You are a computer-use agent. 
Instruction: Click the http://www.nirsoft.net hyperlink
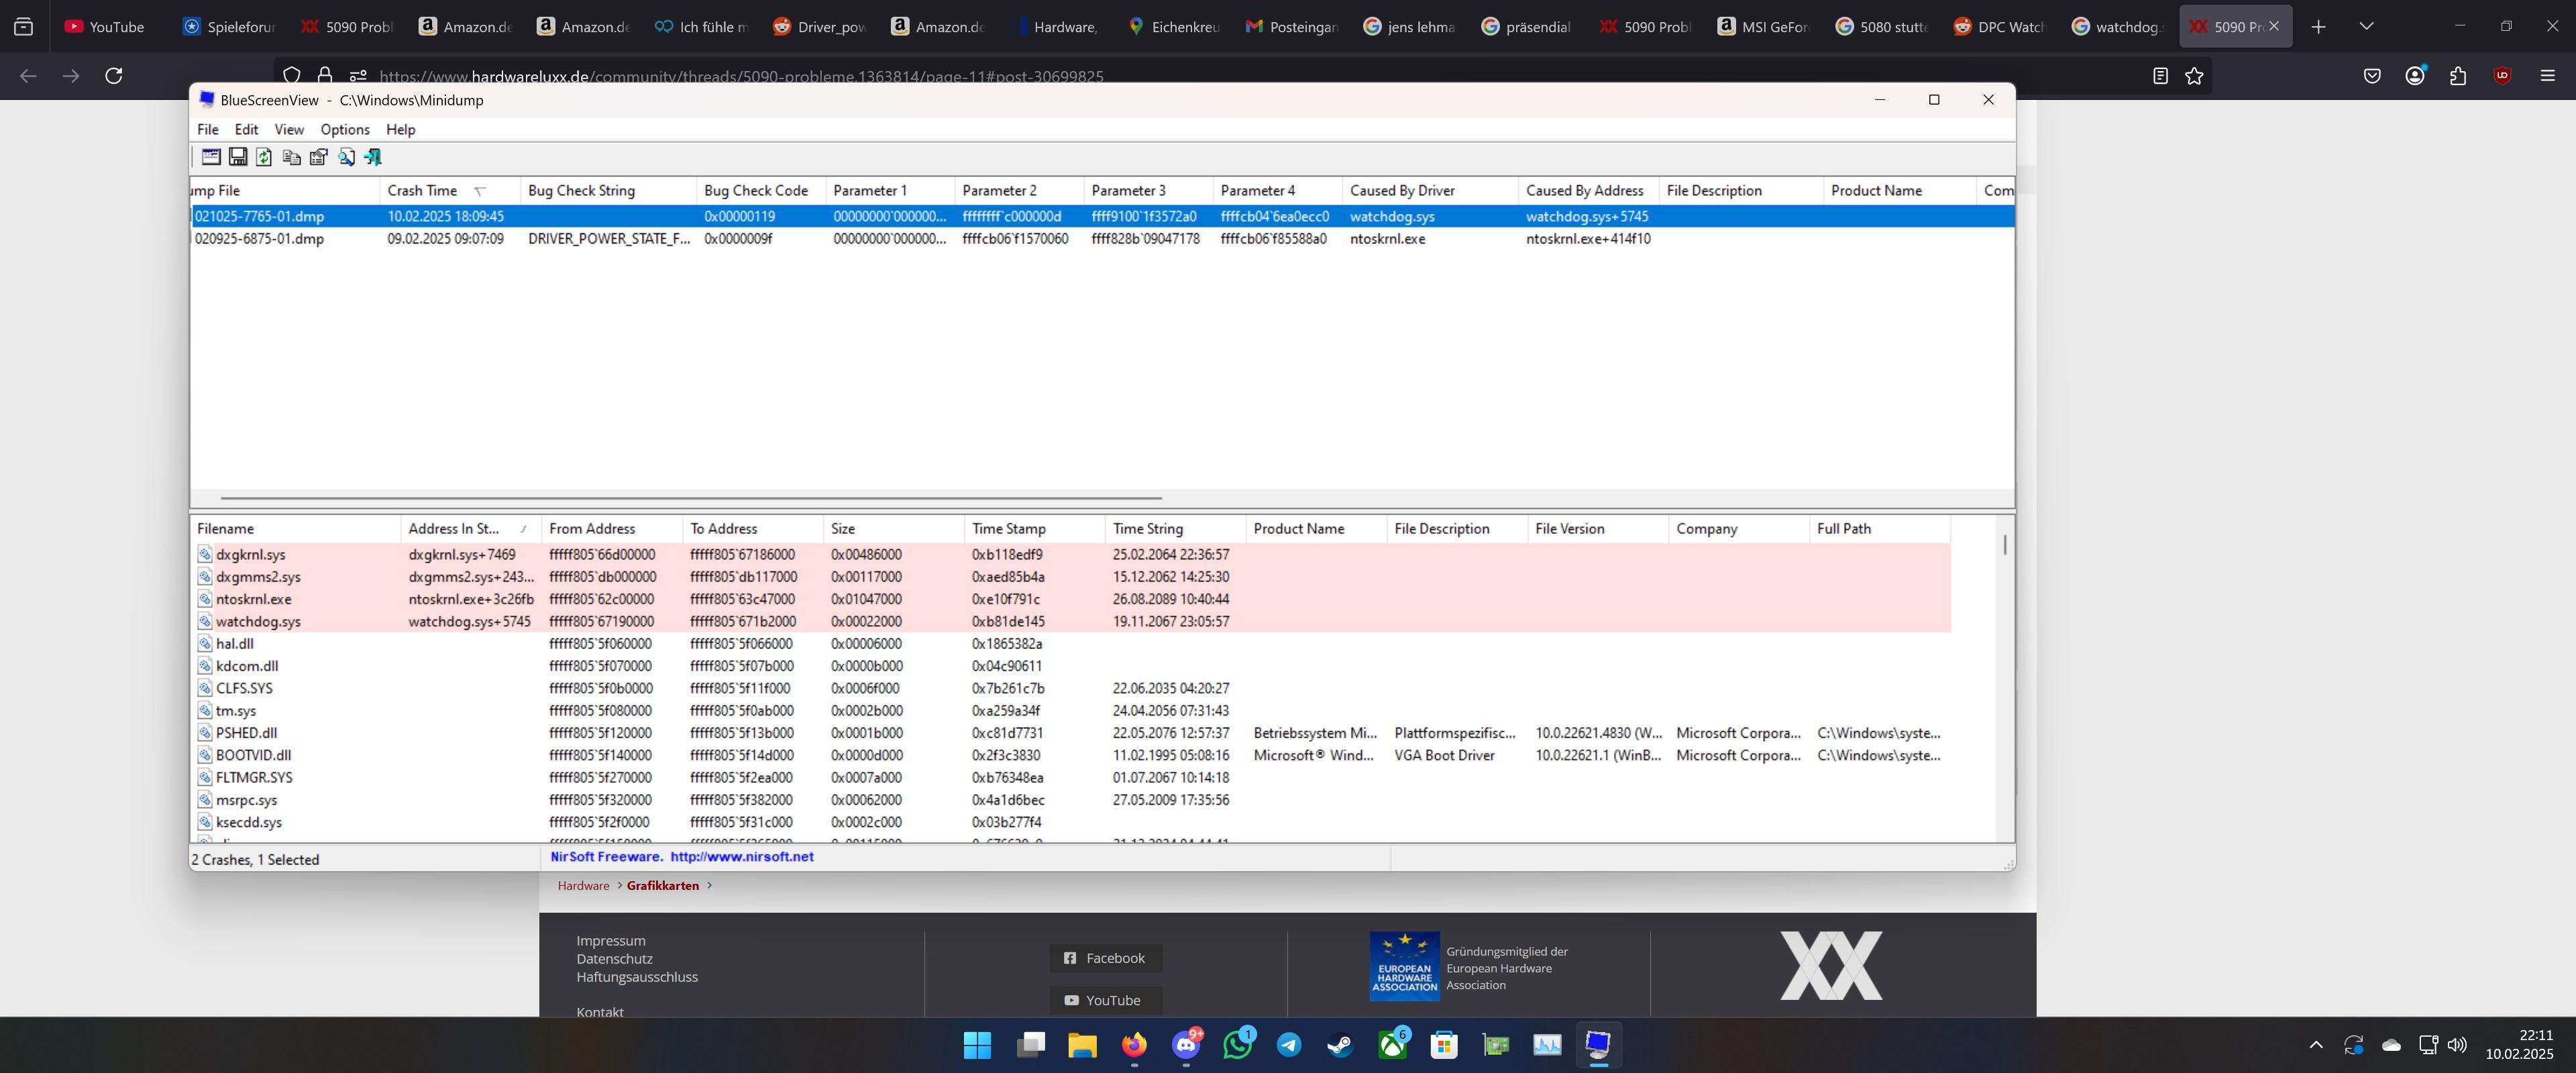743,856
